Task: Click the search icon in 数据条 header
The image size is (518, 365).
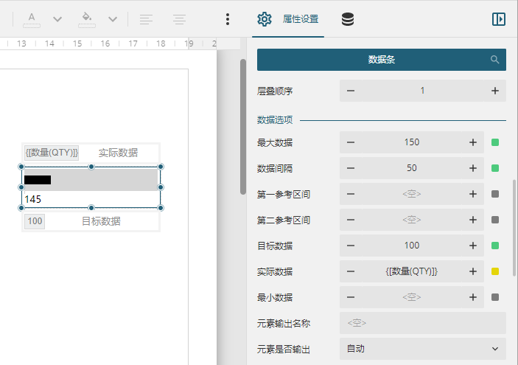Action: tap(495, 60)
